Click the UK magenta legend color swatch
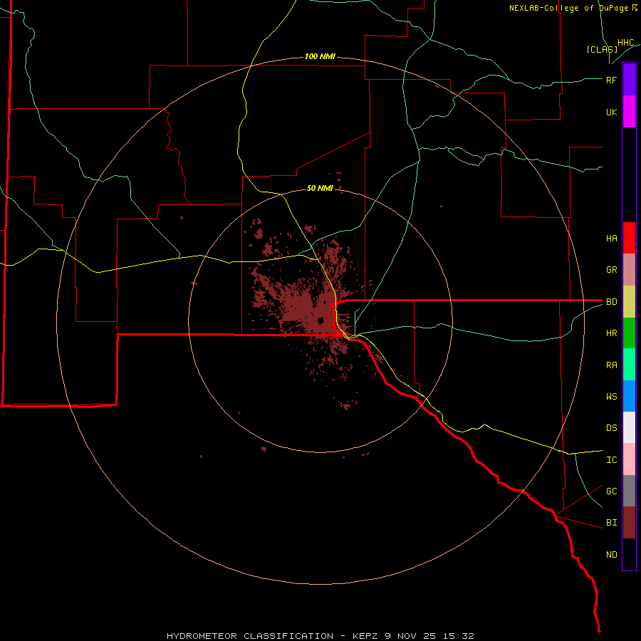The height and width of the screenshot is (641, 641). [629, 112]
